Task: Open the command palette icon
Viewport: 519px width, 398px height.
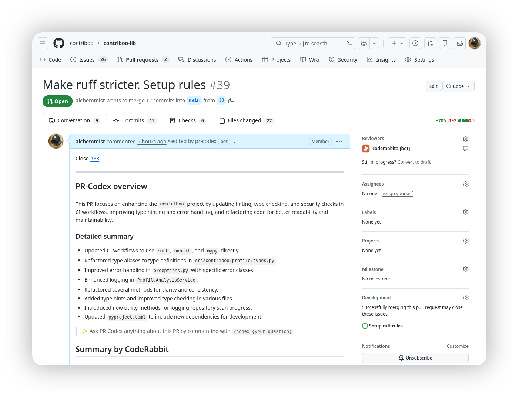Action: click(x=349, y=43)
